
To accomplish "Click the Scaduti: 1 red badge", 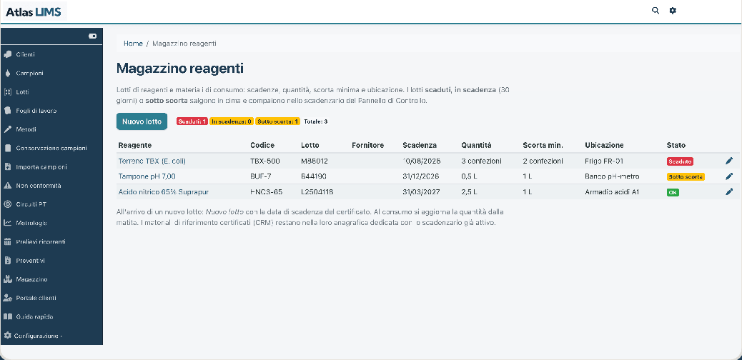I will (192, 121).
